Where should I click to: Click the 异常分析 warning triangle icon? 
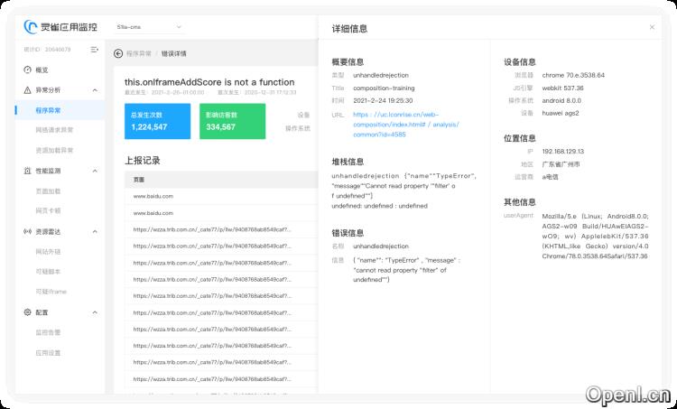(28, 90)
